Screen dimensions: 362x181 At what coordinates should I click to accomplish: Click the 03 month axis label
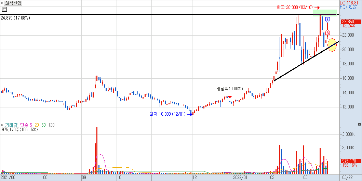click(x=305, y=178)
